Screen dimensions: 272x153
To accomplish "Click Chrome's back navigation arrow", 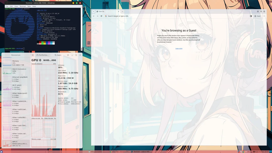I will click(93, 16).
